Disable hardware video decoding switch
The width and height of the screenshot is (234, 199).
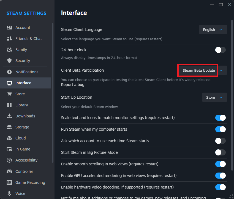click(220, 187)
